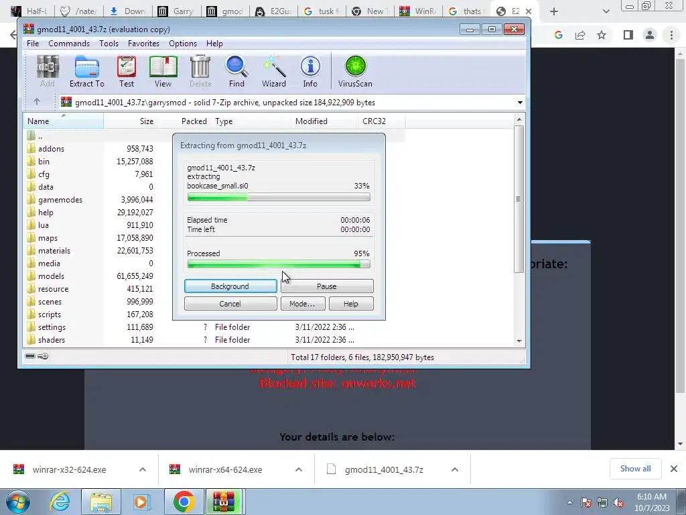Cancel the extraction

(x=230, y=304)
